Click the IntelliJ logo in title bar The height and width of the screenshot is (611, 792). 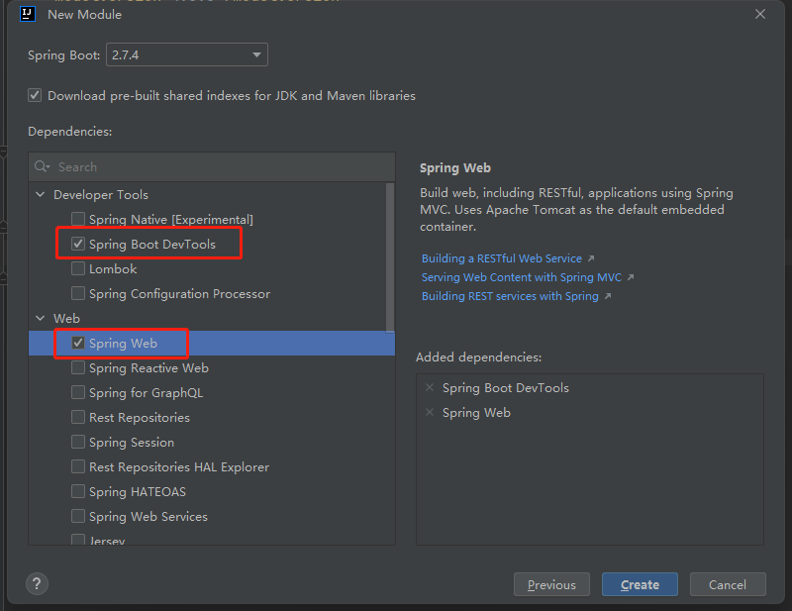coord(28,14)
